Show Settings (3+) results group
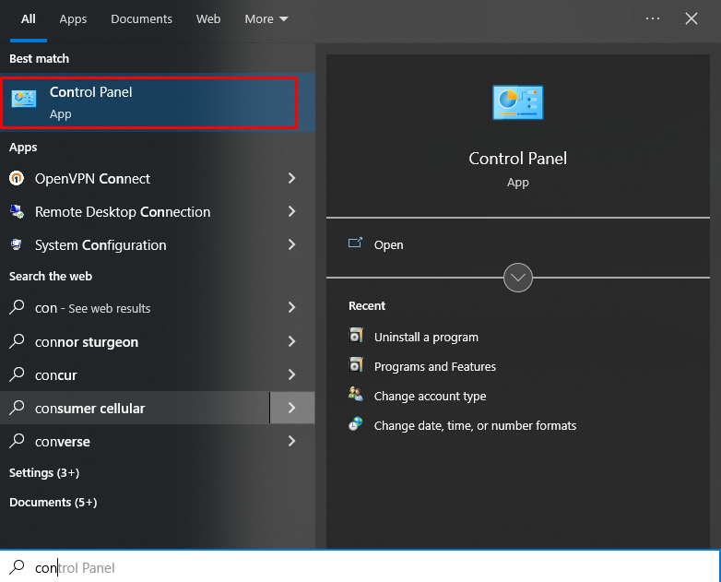The width and height of the screenshot is (721, 582). coord(44,473)
